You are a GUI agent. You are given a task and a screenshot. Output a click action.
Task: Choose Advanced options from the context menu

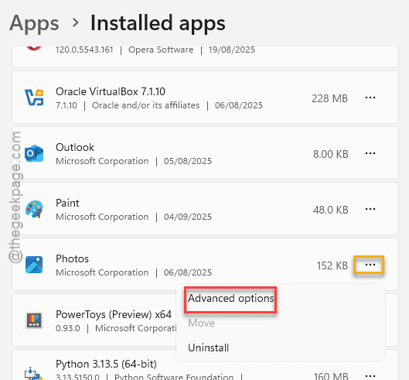(230, 298)
